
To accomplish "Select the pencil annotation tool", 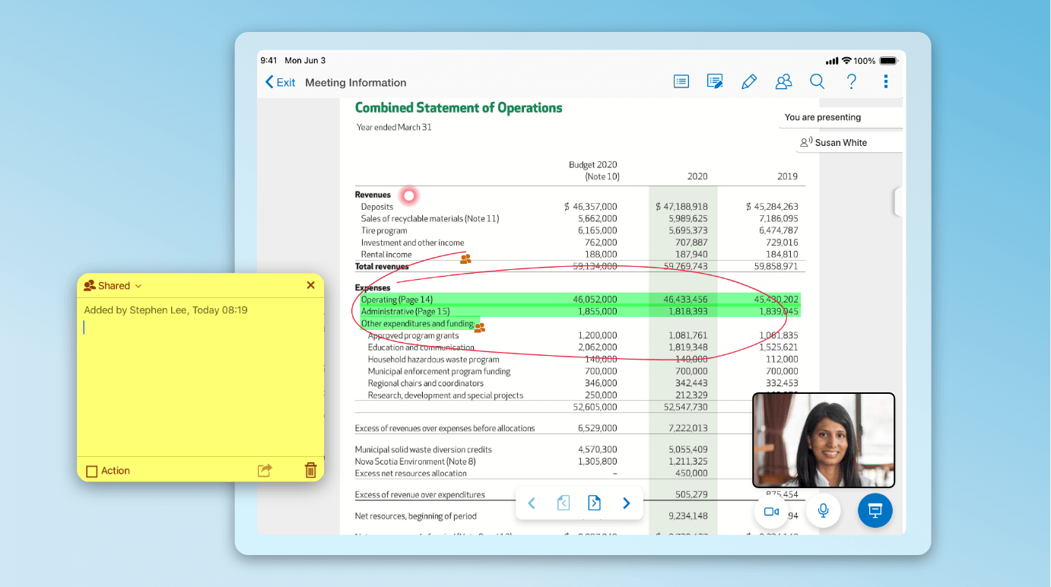I will (x=749, y=81).
